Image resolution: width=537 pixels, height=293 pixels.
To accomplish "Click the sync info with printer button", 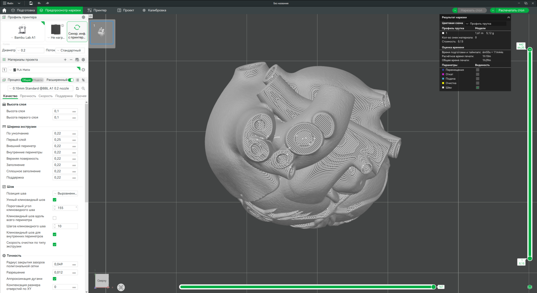I will tap(77, 31).
